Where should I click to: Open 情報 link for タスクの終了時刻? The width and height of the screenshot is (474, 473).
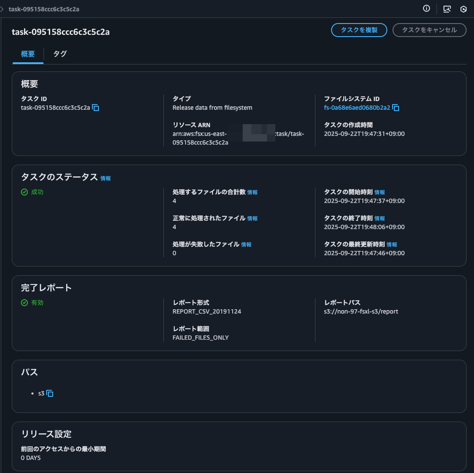[x=380, y=218]
